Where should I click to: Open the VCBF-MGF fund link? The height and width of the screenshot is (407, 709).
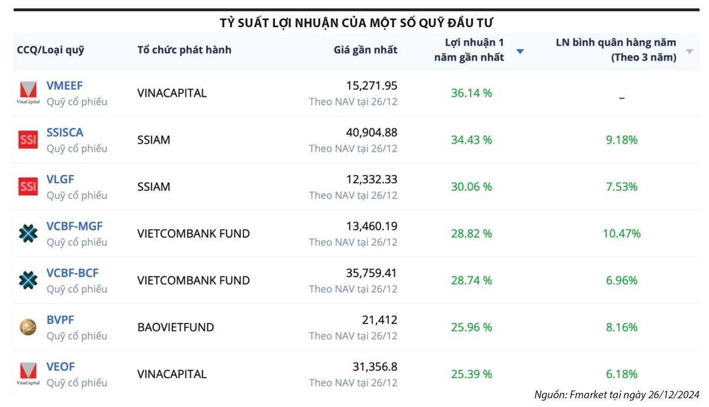[74, 226]
